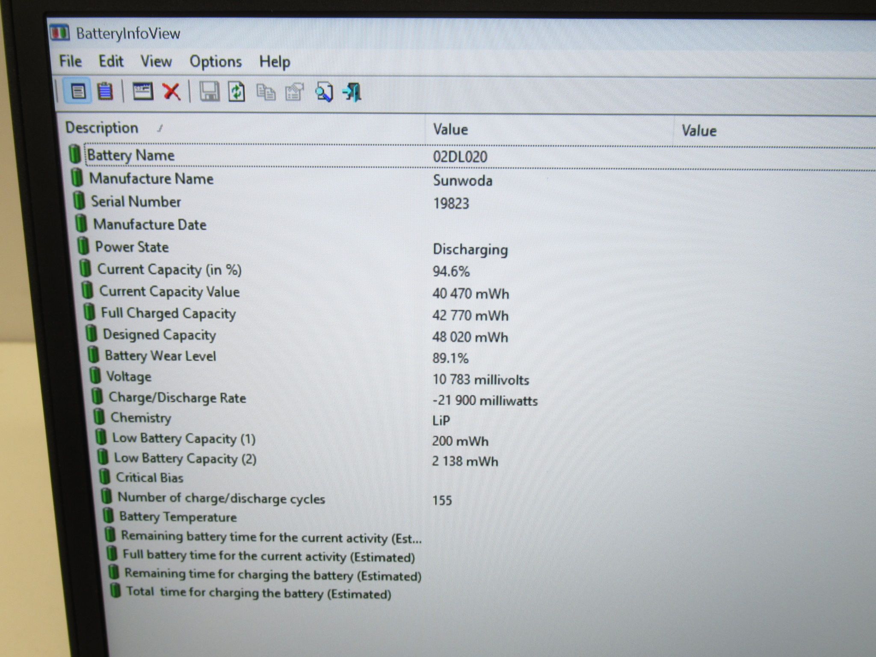This screenshot has width=876, height=657.
Task: Click the Save floppy disk icon
Action: pyautogui.click(x=210, y=92)
